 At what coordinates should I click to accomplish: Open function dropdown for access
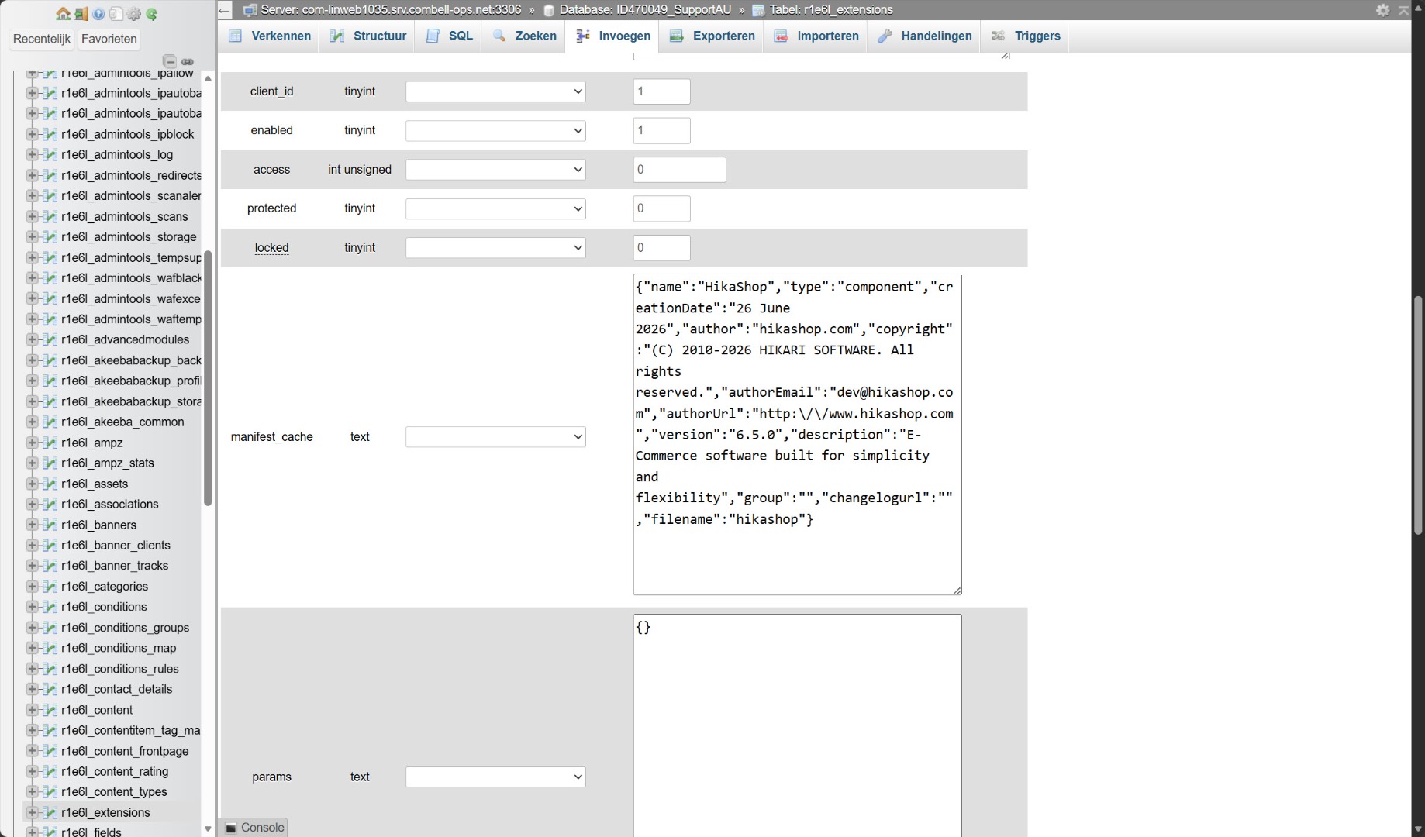click(x=495, y=170)
